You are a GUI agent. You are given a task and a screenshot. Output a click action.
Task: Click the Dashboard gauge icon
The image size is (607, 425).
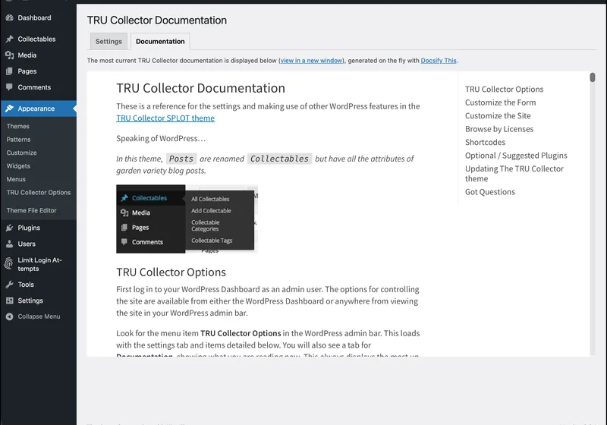click(x=9, y=17)
